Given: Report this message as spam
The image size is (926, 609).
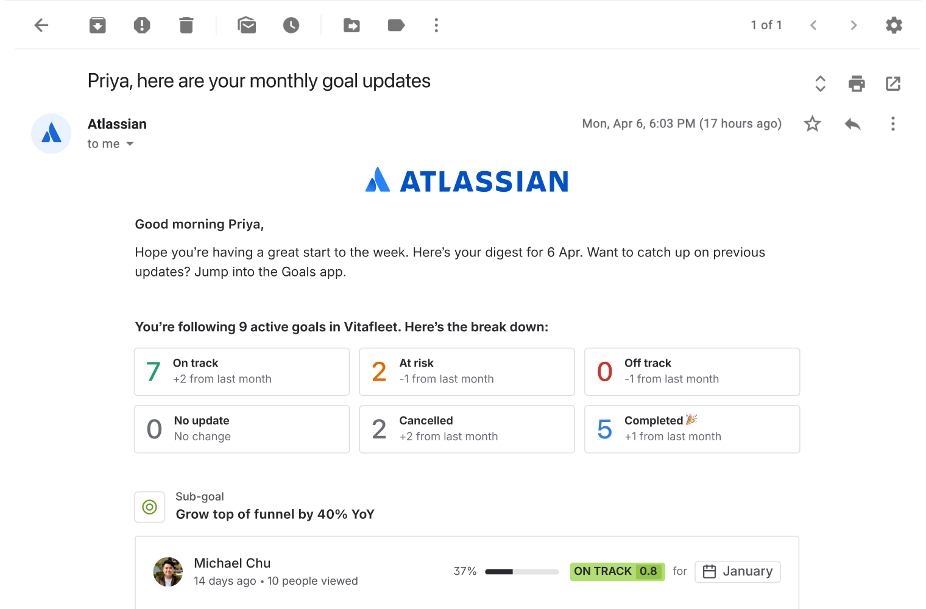Looking at the screenshot, I should coord(142,25).
